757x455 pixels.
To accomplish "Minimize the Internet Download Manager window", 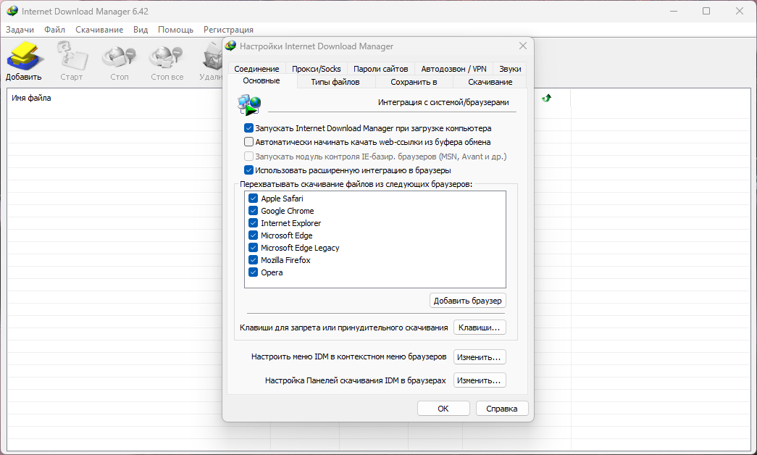I will click(x=674, y=11).
